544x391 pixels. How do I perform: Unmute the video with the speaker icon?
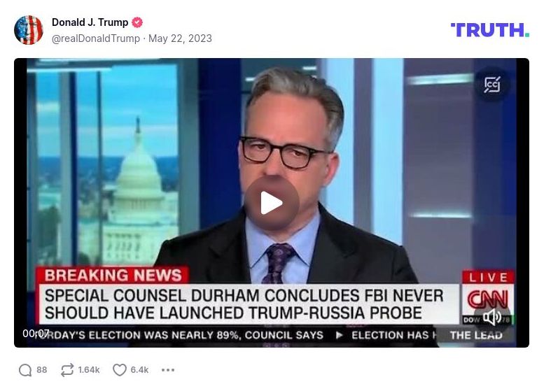point(492,317)
